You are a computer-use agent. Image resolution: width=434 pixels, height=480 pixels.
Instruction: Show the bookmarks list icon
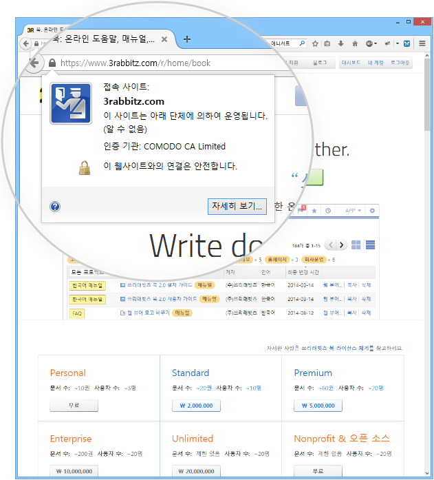[x=327, y=43]
